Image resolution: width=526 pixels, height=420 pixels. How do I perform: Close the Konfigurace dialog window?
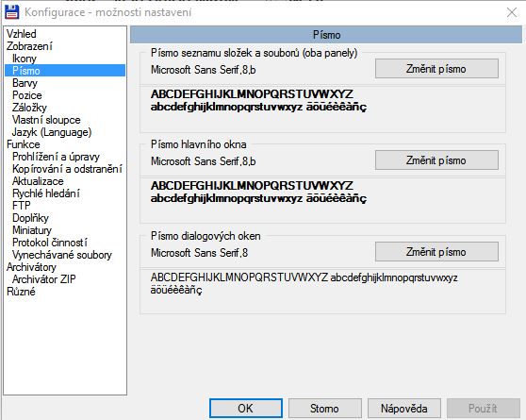tap(512, 12)
